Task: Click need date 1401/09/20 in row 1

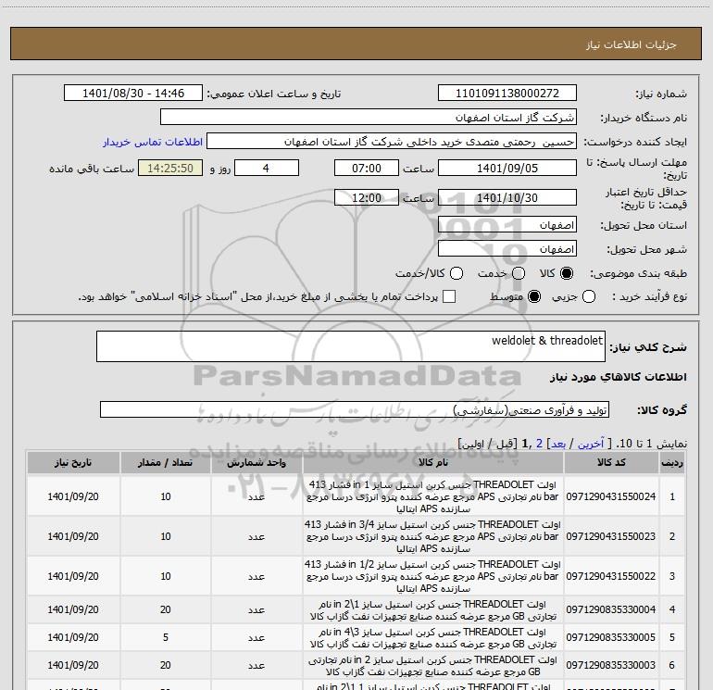Action: tap(73, 496)
